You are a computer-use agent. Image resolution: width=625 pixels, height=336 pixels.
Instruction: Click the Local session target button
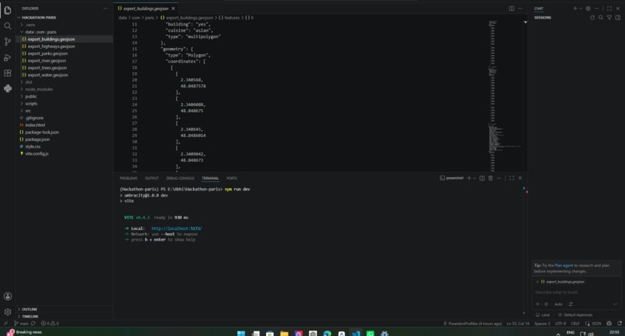pos(543,315)
